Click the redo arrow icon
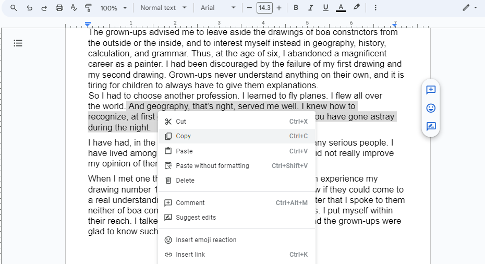 pos(44,8)
